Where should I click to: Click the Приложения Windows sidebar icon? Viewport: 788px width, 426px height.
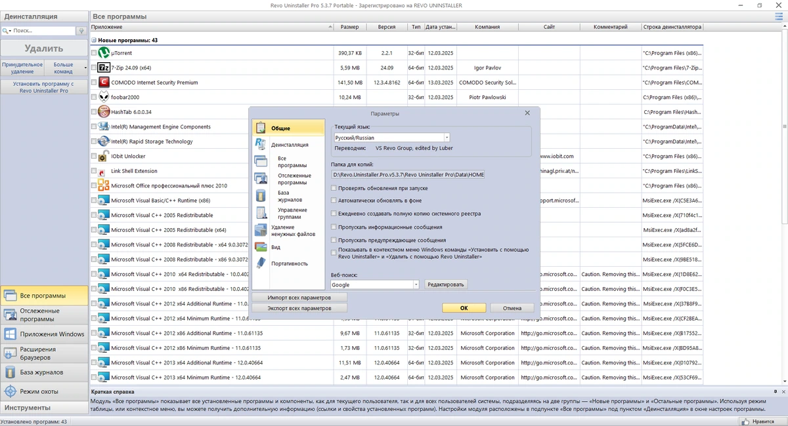tap(10, 334)
